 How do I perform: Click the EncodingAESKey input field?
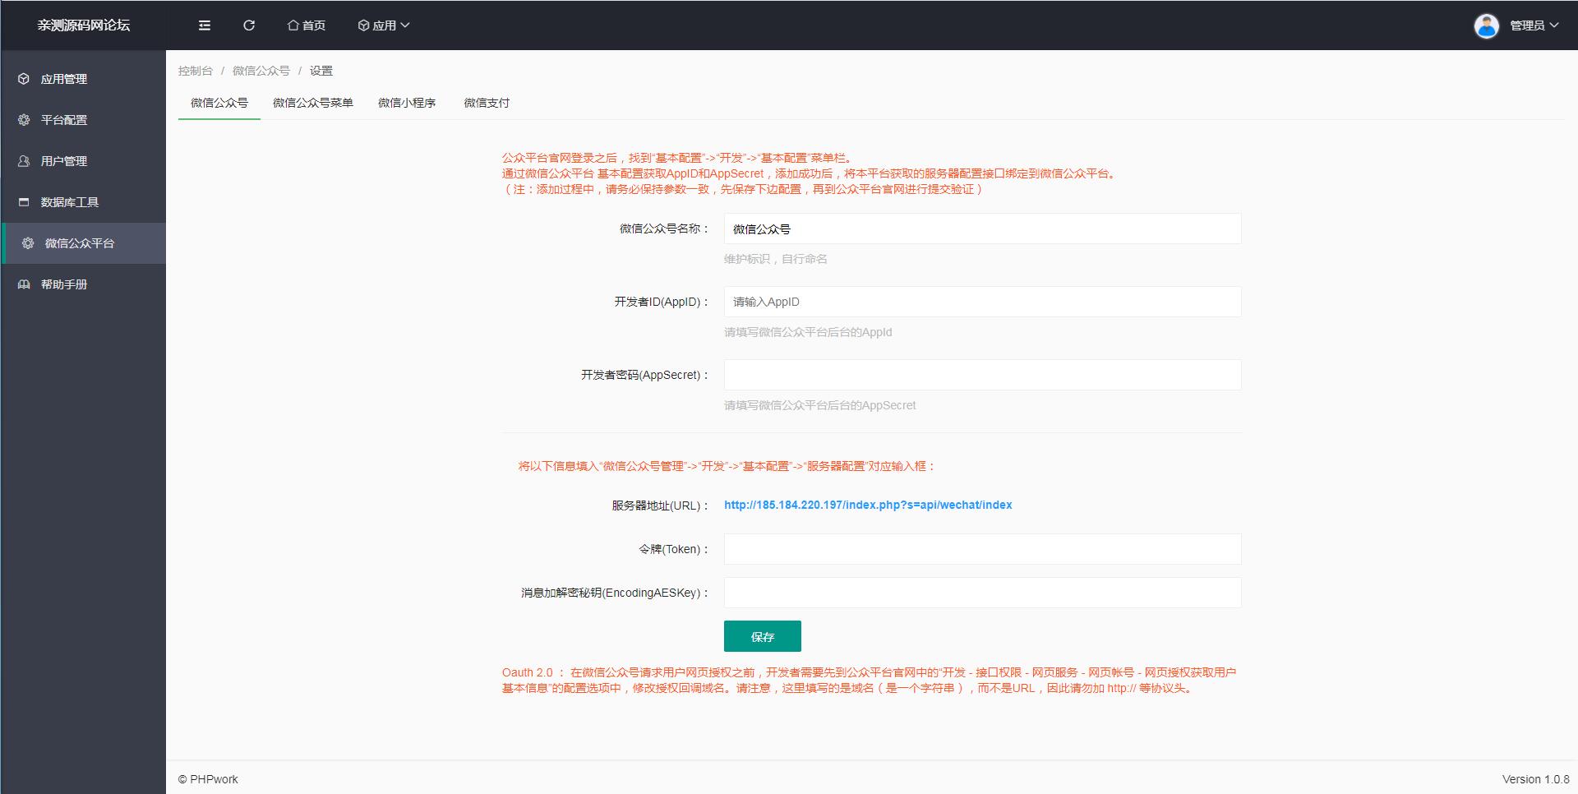pos(982,593)
